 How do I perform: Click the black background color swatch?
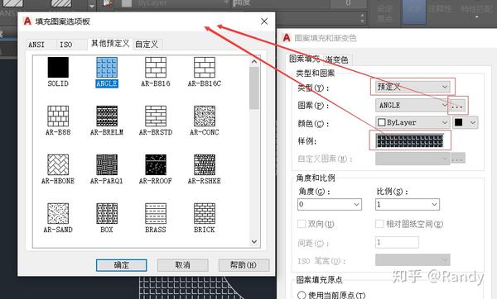click(459, 122)
